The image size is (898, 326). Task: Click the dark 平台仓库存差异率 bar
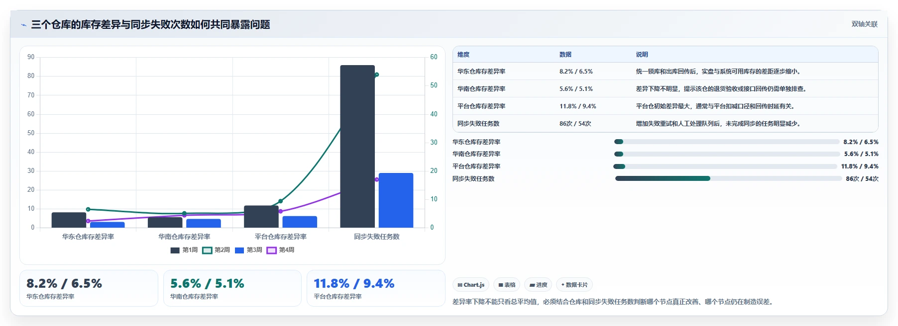pos(261,217)
